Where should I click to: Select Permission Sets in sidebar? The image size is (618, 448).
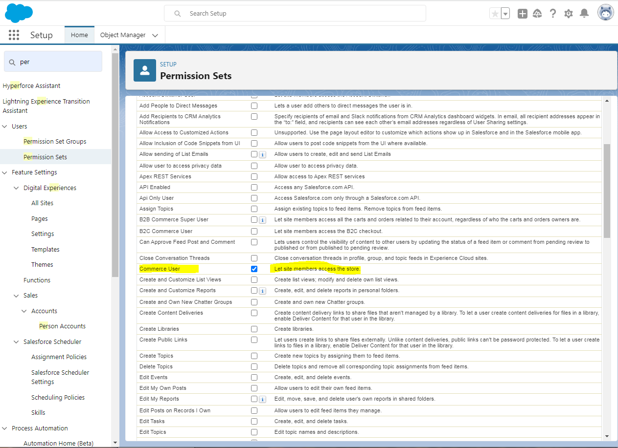coord(45,157)
